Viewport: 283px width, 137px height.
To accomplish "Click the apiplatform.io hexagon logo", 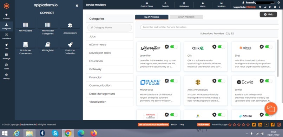I will pos(7,6).
